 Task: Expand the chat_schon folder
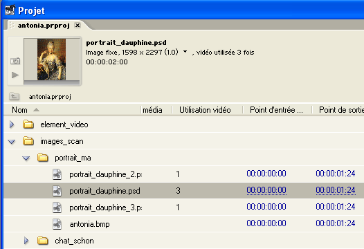(x=26, y=241)
